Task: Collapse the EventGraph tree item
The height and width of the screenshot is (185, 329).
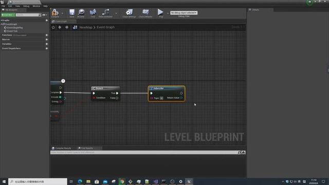Action: (x=1, y=24)
